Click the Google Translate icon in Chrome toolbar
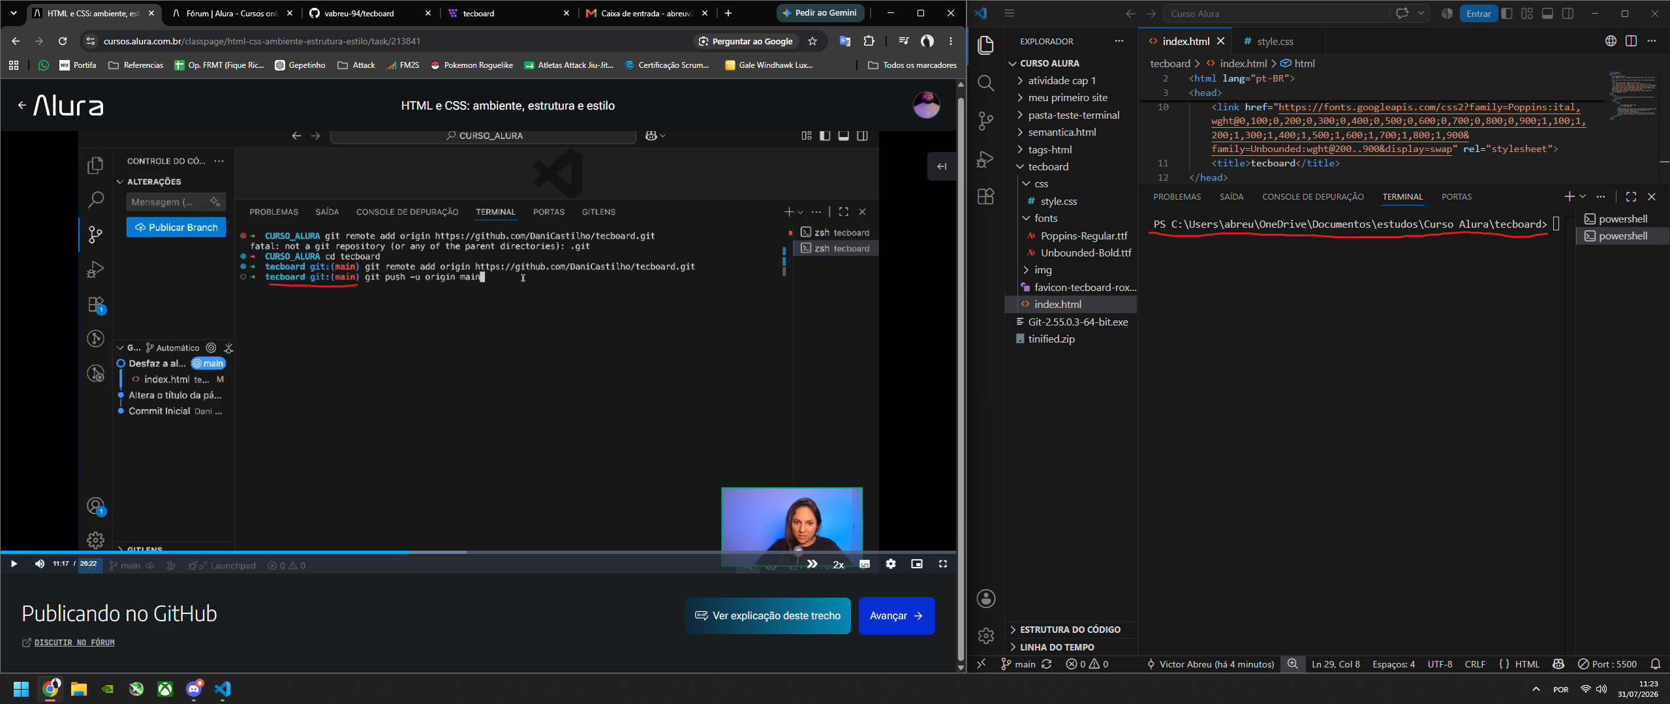 (845, 41)
